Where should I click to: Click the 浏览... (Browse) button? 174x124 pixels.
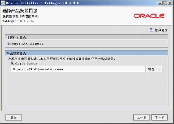coord(154,69)
